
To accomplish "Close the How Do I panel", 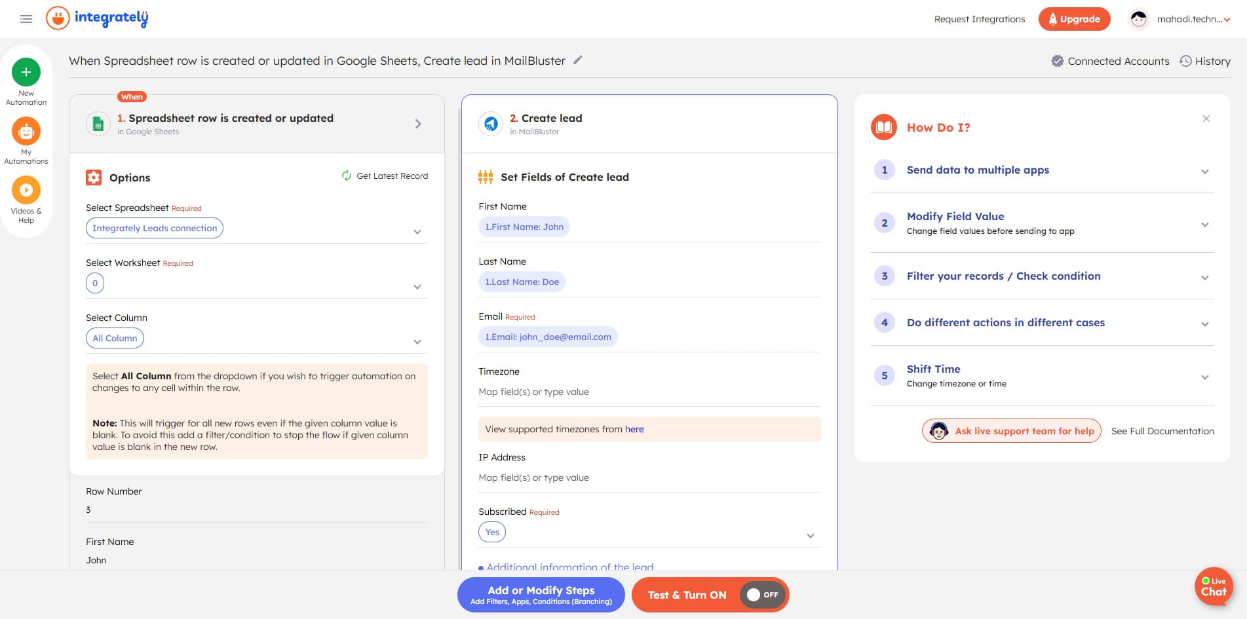I will (1206, 119).
